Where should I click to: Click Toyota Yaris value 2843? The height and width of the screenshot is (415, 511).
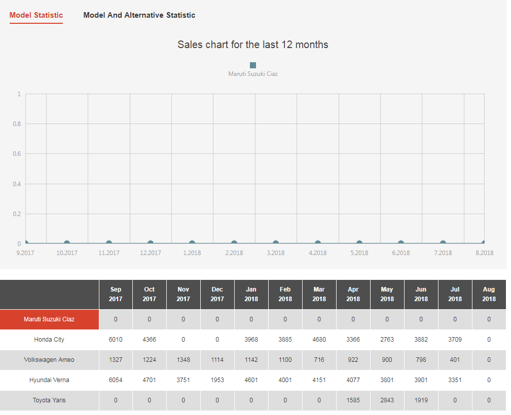(387, 400)
